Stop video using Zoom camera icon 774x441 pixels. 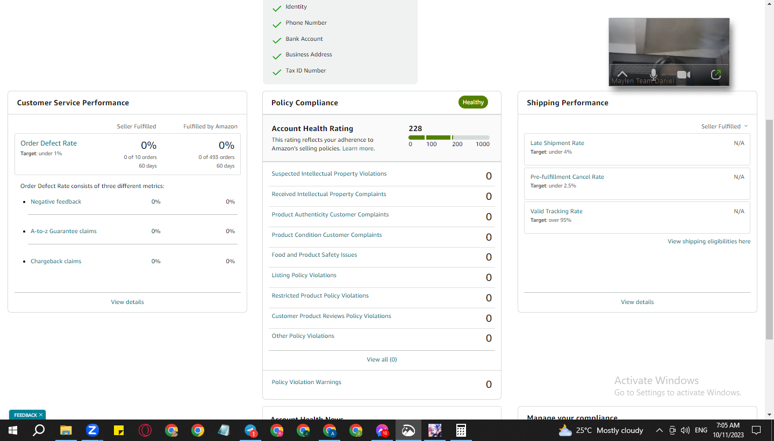[684, 75]
